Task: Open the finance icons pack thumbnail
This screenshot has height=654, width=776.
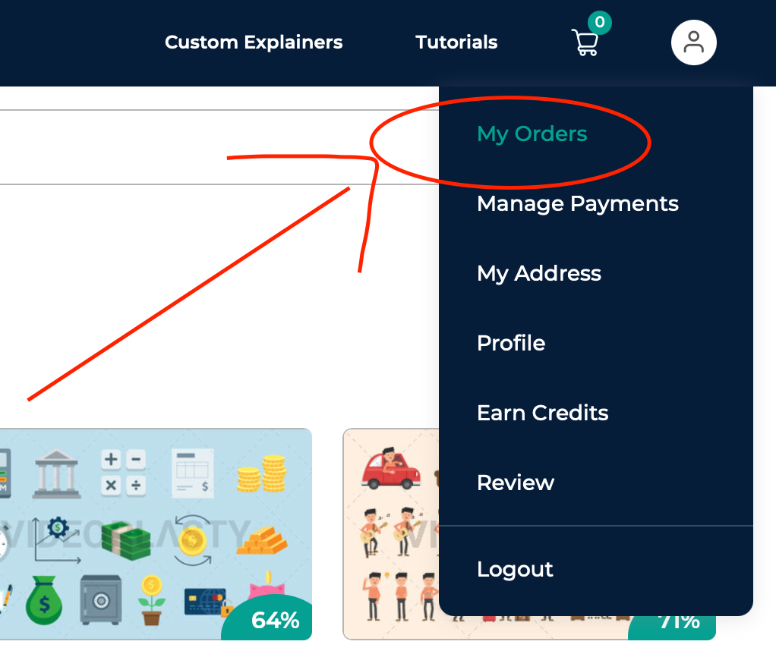Action: click(156, 534)
